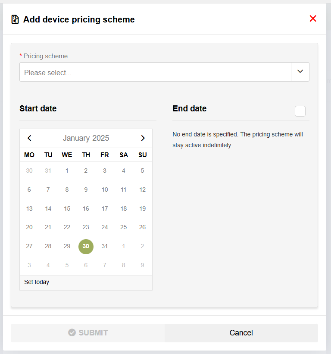Select February 9 greyed-out date
Image resolution: width=331 pixels, height=354 pixels.
pyautogui.click(x=143, y=265)
